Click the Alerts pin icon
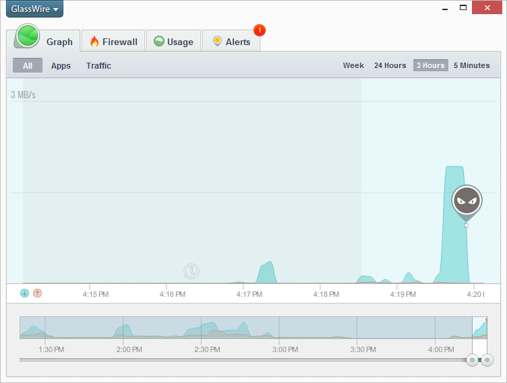Viewport: 507px width, 383px height. 217,41
